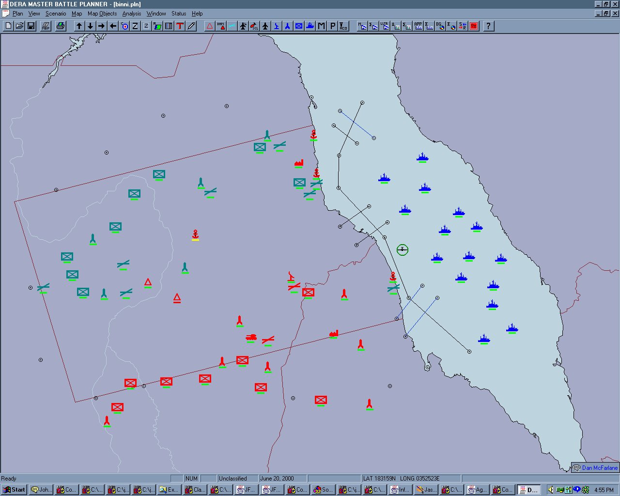This screenshot has height=496, width=620.
Task: Choose the blue ship unit icon
Action: click(310, 26)
